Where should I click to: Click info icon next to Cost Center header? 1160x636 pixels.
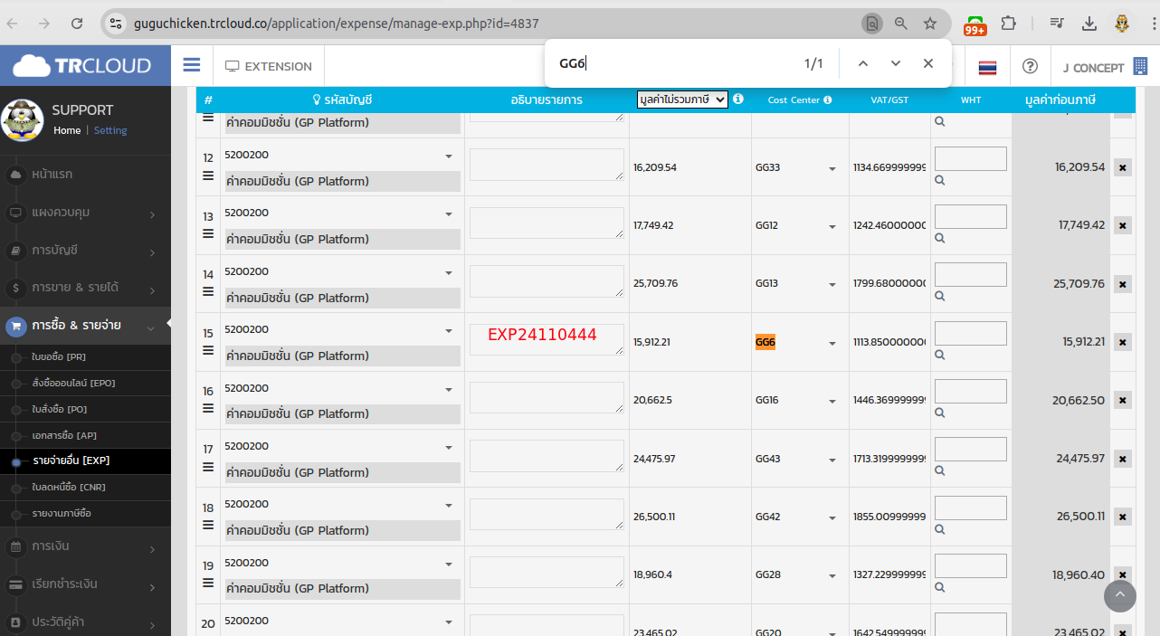coord(827,100)
